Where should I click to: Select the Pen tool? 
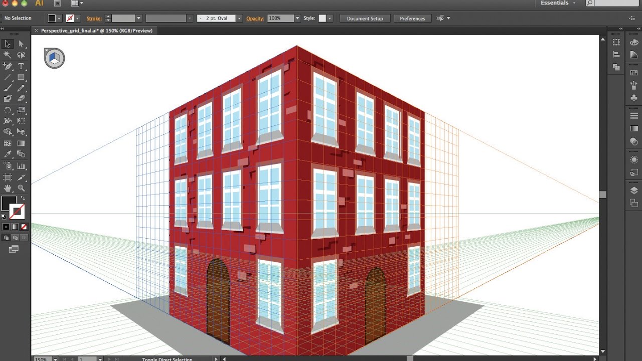[x=8, y=66]
